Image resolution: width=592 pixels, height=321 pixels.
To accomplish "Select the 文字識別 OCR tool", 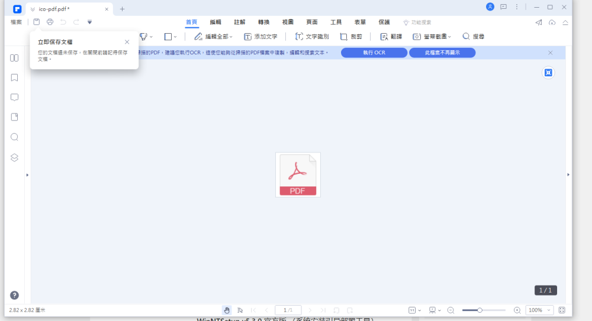I will pyautogui.click(x=312, y=37).
